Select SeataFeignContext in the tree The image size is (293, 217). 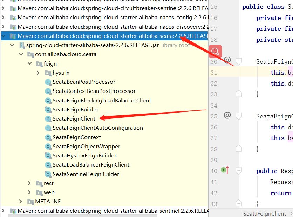(x=77, y=137)
